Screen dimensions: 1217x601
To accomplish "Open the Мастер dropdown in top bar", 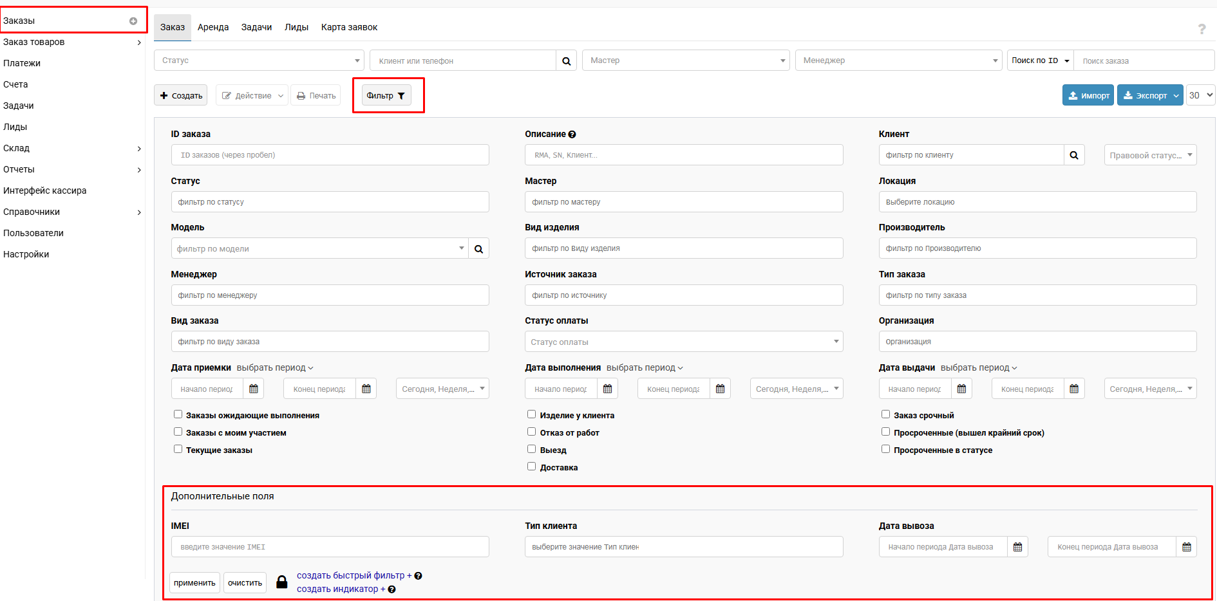I will click(x=686, y=60).
